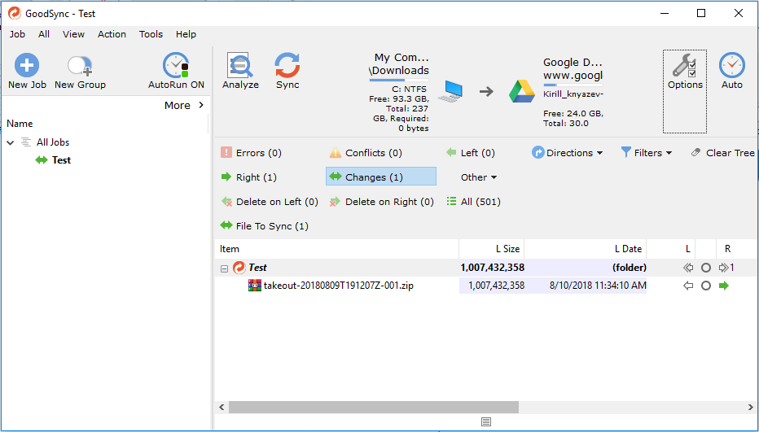759x432 pixels.
Task: Click the horizontal scrollbar thumb
Action: tap(373, 407)
